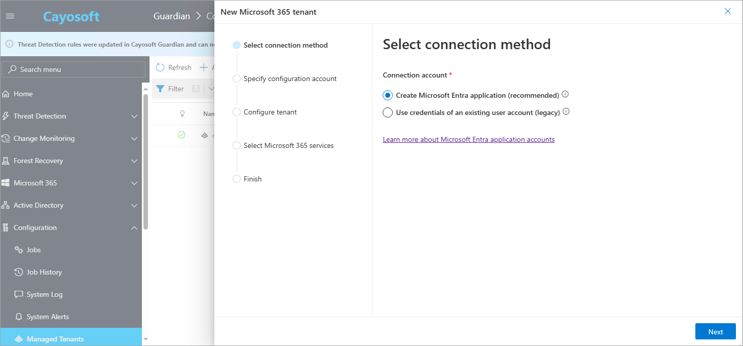Select the 'Finish' wizard step
The width and height of the screenshot is (743, 346).
coord(247,179)
